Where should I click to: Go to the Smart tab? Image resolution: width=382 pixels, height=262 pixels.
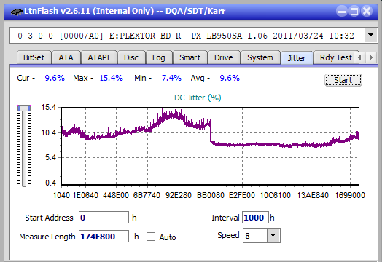coord(190,57)
